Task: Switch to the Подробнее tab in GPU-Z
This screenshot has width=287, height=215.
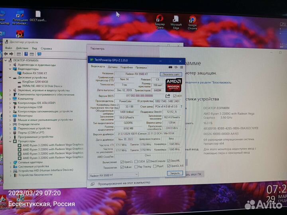Action: click(x=126, y=67)
